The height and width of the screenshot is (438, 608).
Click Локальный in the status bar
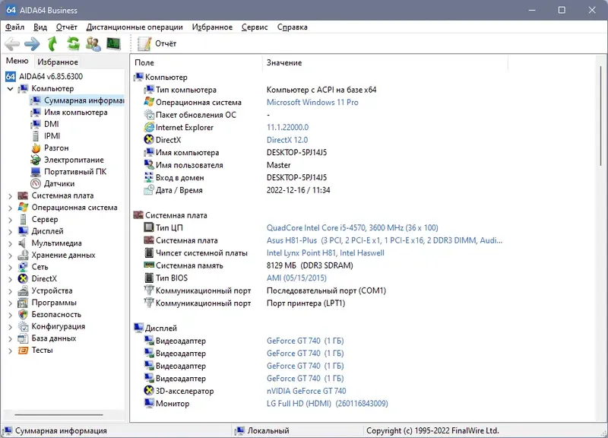click(x=268, y=430)
